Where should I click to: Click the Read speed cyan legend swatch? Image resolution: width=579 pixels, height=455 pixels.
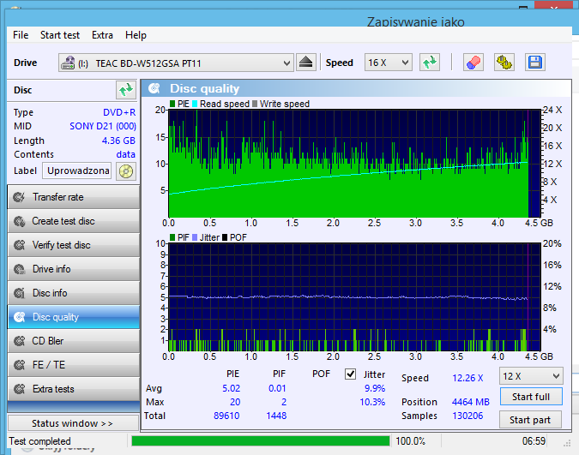click(195, 104)
